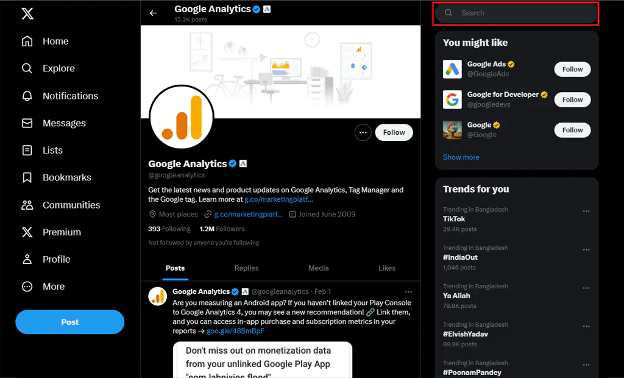Click the calendar icon beside Joined June 2009
Viewport: 624px width, 378px height.
[x=292, y=214]
